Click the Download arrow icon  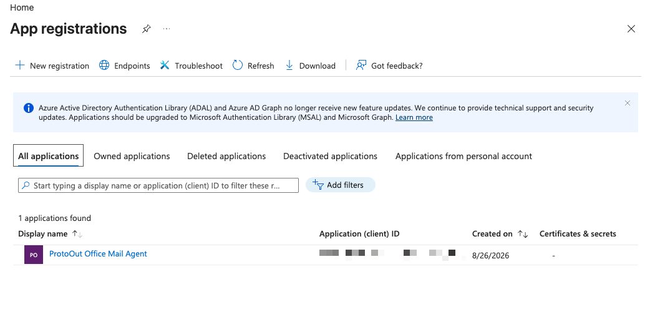coord(289,65)
